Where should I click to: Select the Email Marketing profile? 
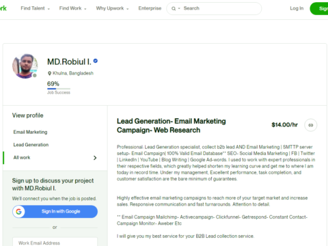pyautogui.click(x=30, y=132)
